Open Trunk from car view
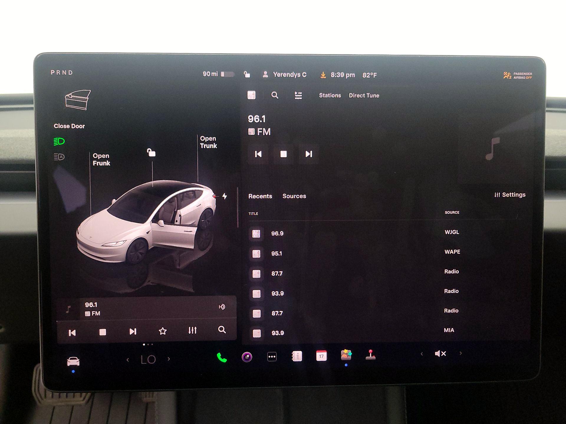Viewport: 566px width, 424px height. pos(208,142)
